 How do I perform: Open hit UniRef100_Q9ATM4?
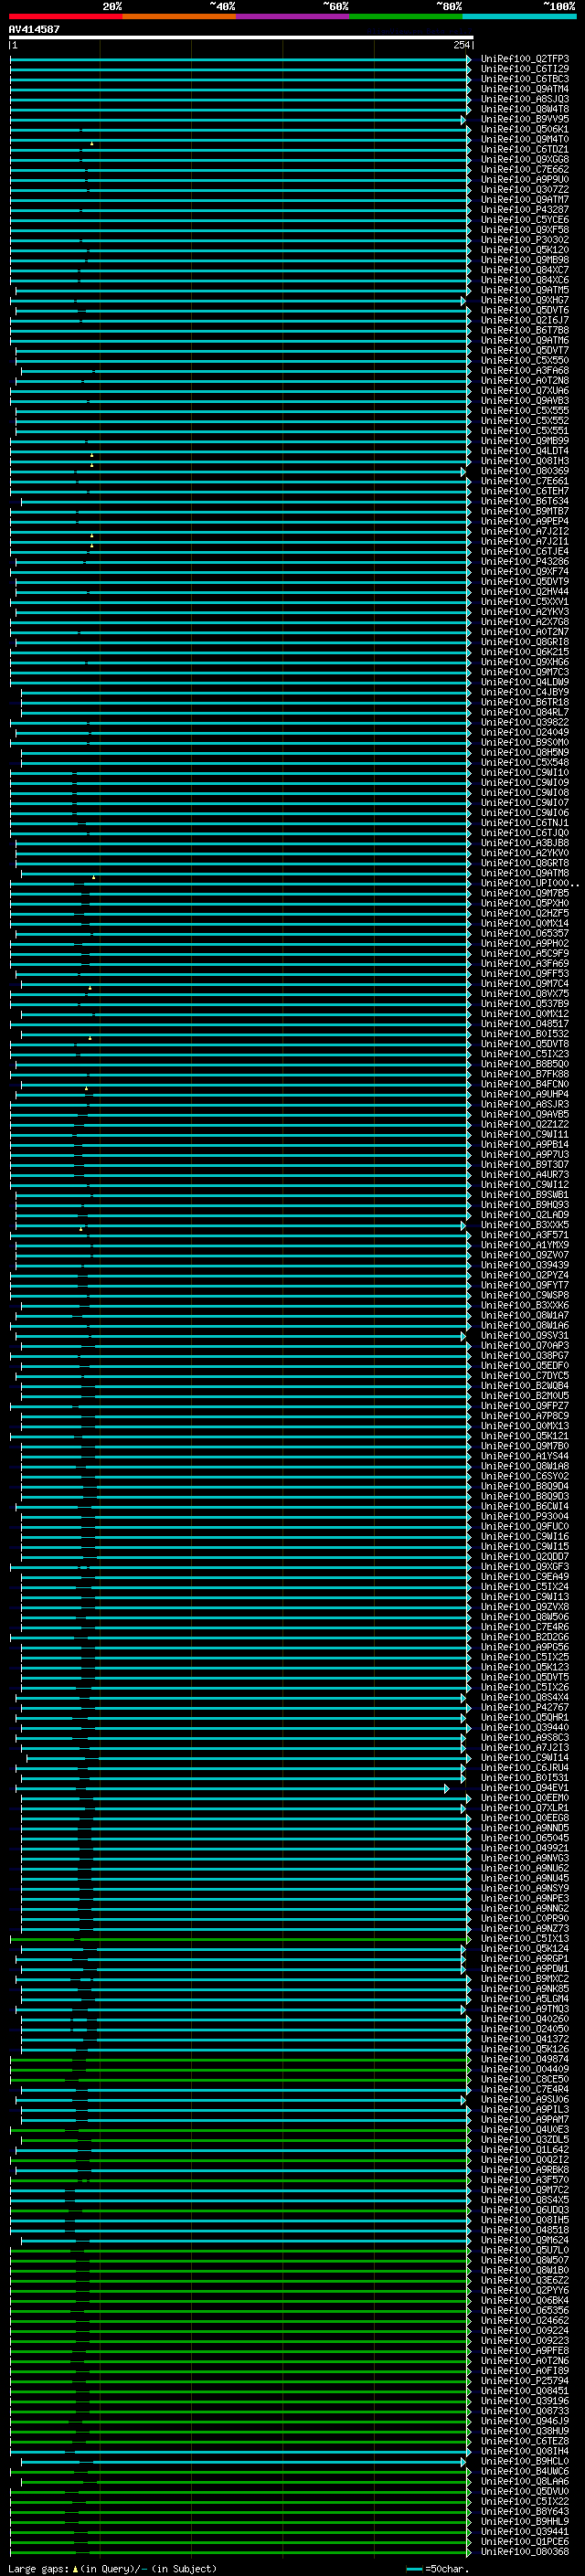pyautogui.click(x=524, y=89)
